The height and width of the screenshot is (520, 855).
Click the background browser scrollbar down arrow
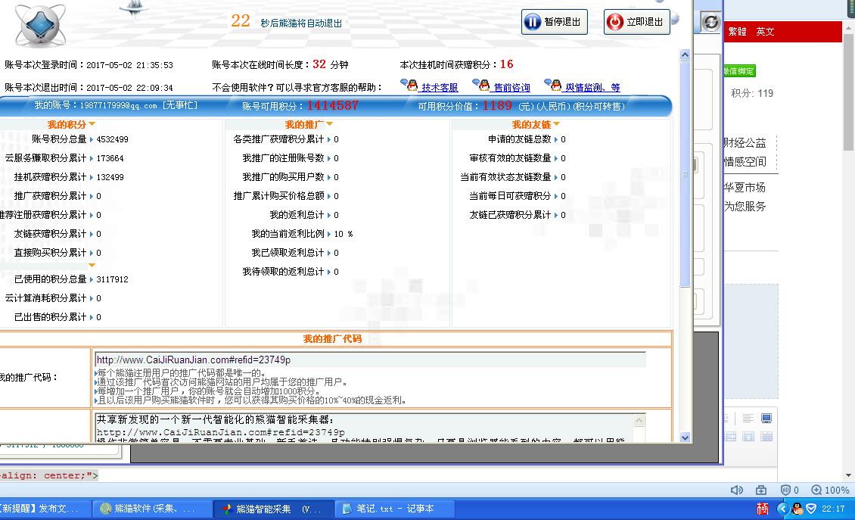848,475
